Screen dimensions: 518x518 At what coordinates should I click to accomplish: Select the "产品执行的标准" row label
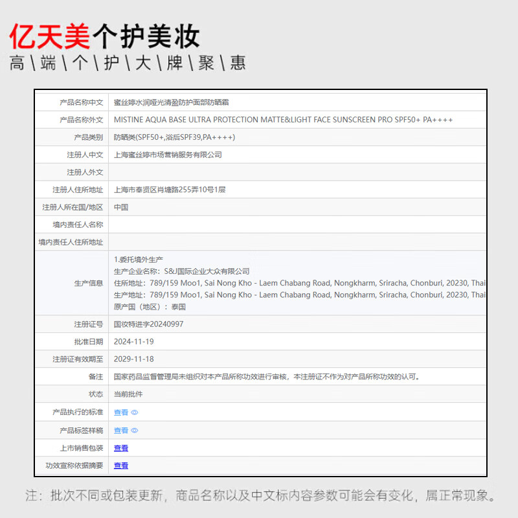pyautogui.click(x=78, y=412)
